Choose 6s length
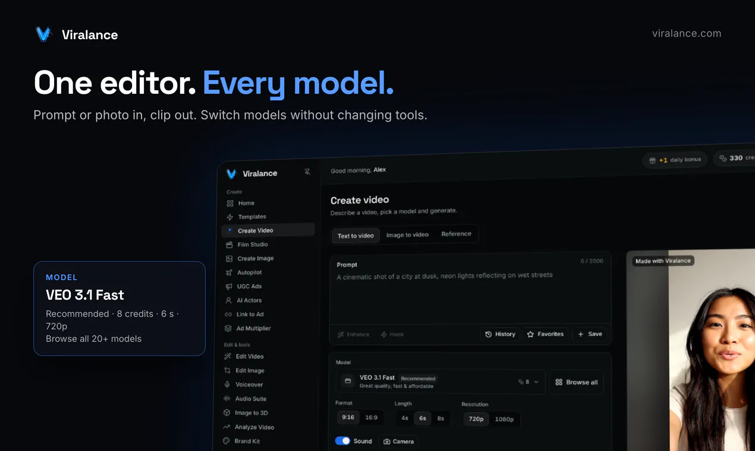 [423, 418]
